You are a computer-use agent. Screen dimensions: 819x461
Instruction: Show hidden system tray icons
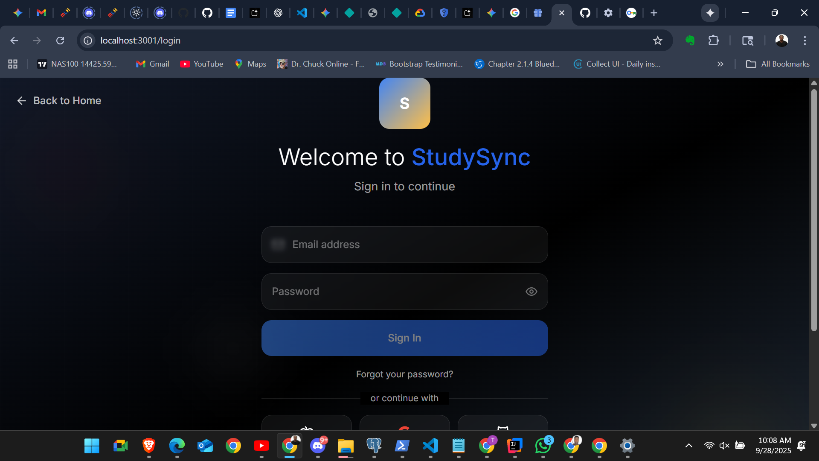(x=688, y=446)
